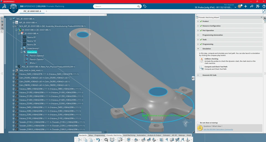
Task: Switch to Setup toolbar tab
Action: 91,135
